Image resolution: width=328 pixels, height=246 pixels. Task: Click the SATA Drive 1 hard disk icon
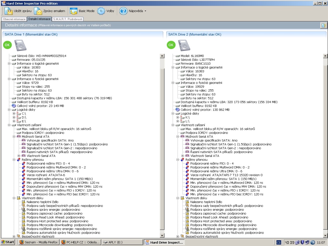[x=20, y=45]
